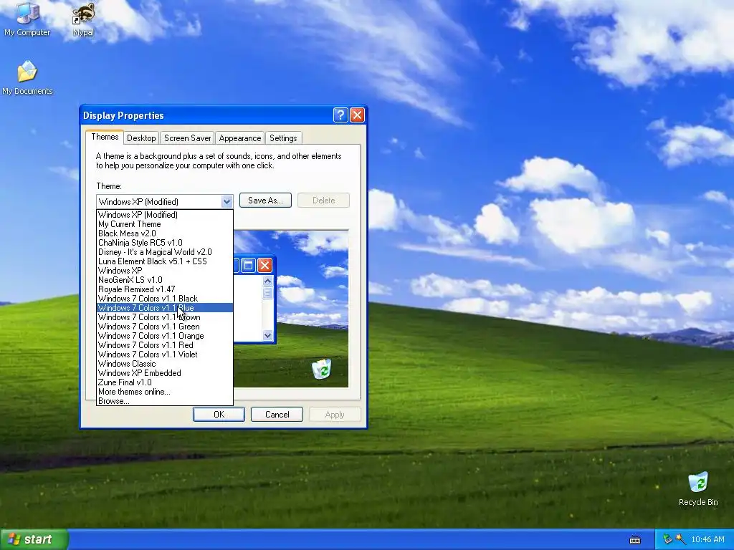Pick Windows 7 Colors v1.1 Red
This screenshot has height=550, width=734.
[164, 345]
